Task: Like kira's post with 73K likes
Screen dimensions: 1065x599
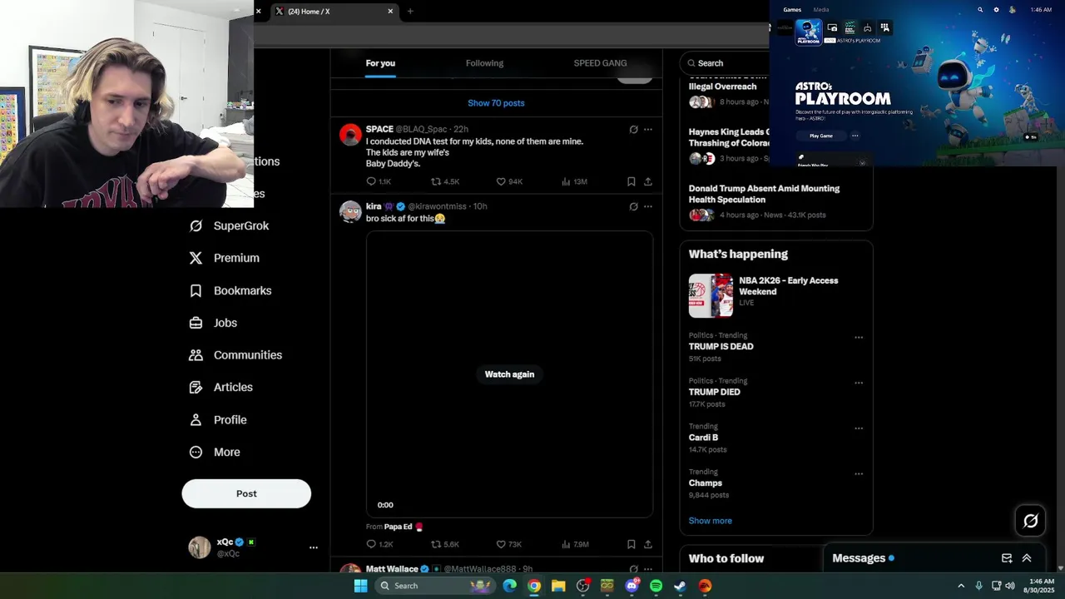Action: (509, 544)
